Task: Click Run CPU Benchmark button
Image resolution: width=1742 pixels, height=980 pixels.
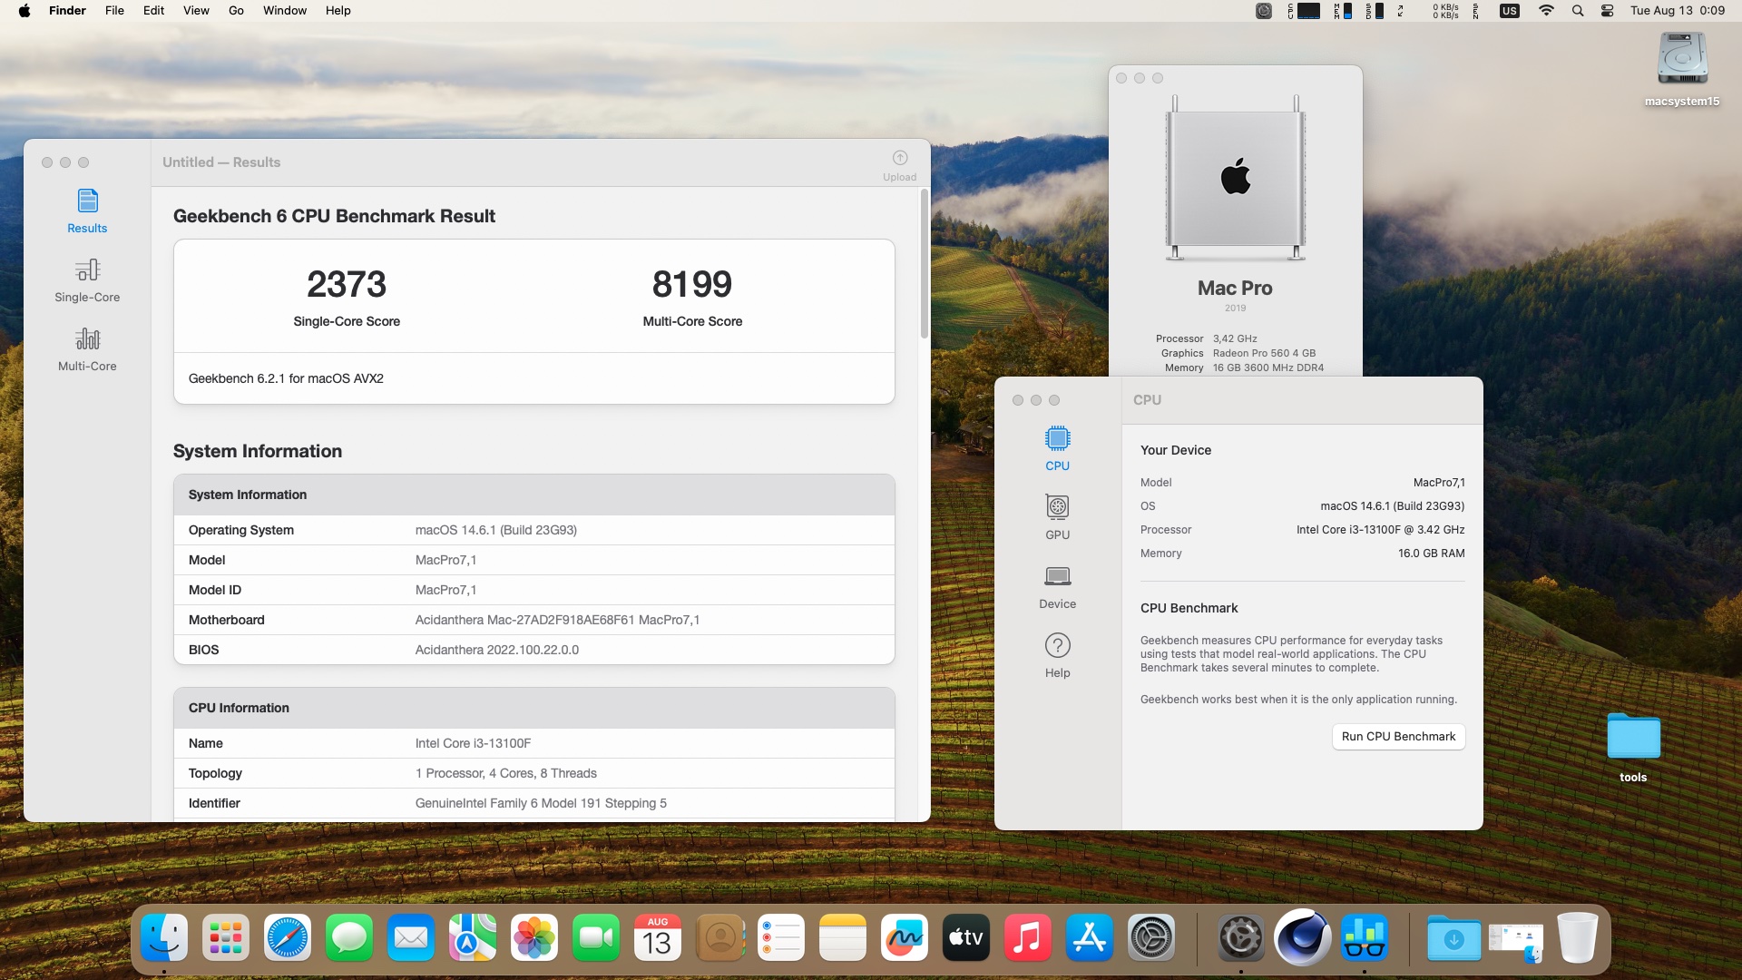Action: pos(1397,736)
